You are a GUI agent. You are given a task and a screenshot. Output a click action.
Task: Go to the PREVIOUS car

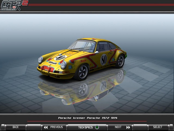coord(54,127)
